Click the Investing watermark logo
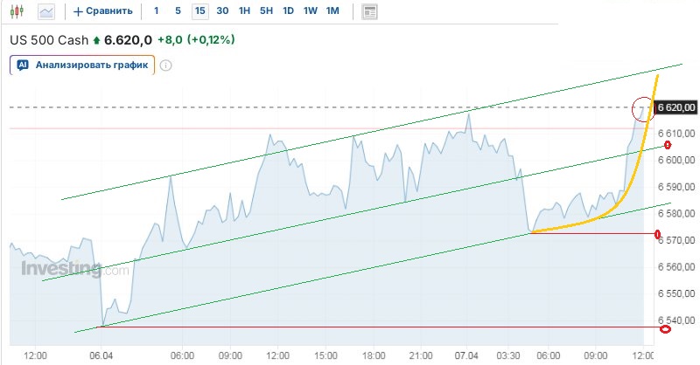 pos(59,268)
